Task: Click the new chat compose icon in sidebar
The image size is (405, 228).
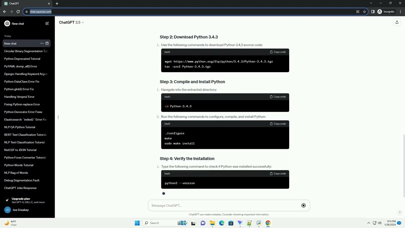Action: pyautogui.click(x=47, y=23)
